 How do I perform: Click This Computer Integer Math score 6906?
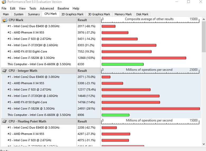click(81, 115)
